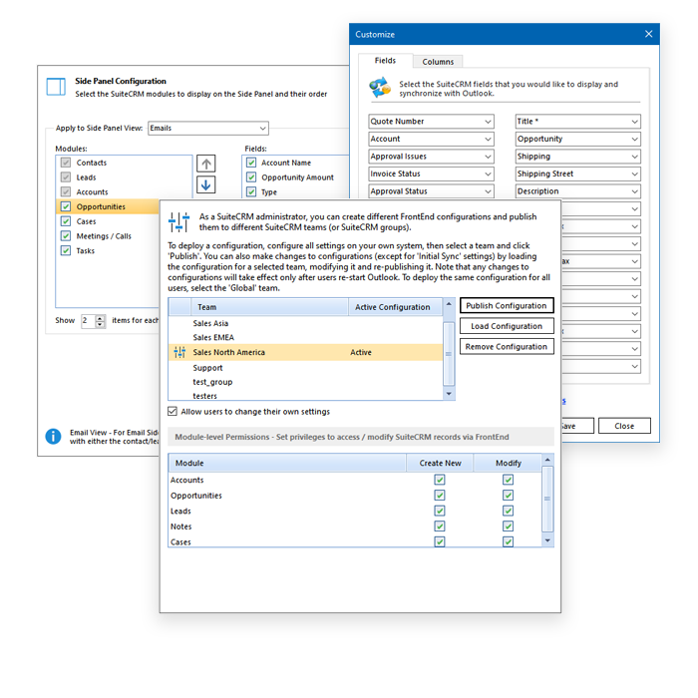Disable Modify permission for Leads
The width and height of the screenshot is (698, 698).
click(x=508, y=511)
